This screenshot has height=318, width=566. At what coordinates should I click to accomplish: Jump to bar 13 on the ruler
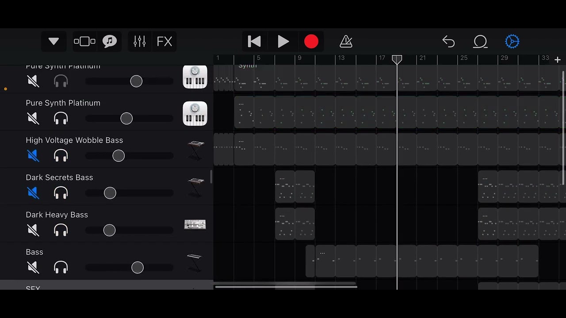341,58
